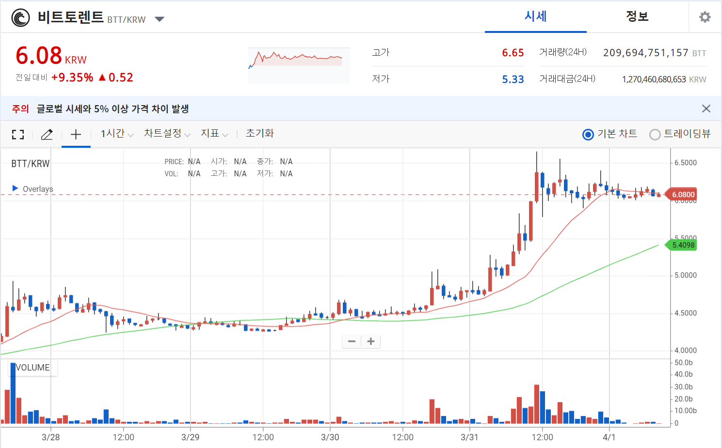722x448 pixels.
Task: Toggle fullscreen chart mode icon
Action: pyautogui.click(x=18, y=135)
